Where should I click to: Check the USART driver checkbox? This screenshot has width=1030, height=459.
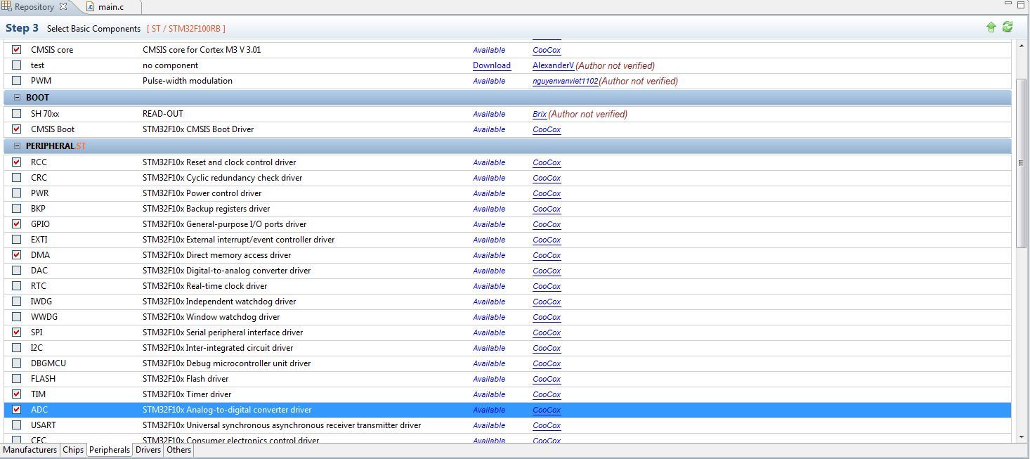17,425
